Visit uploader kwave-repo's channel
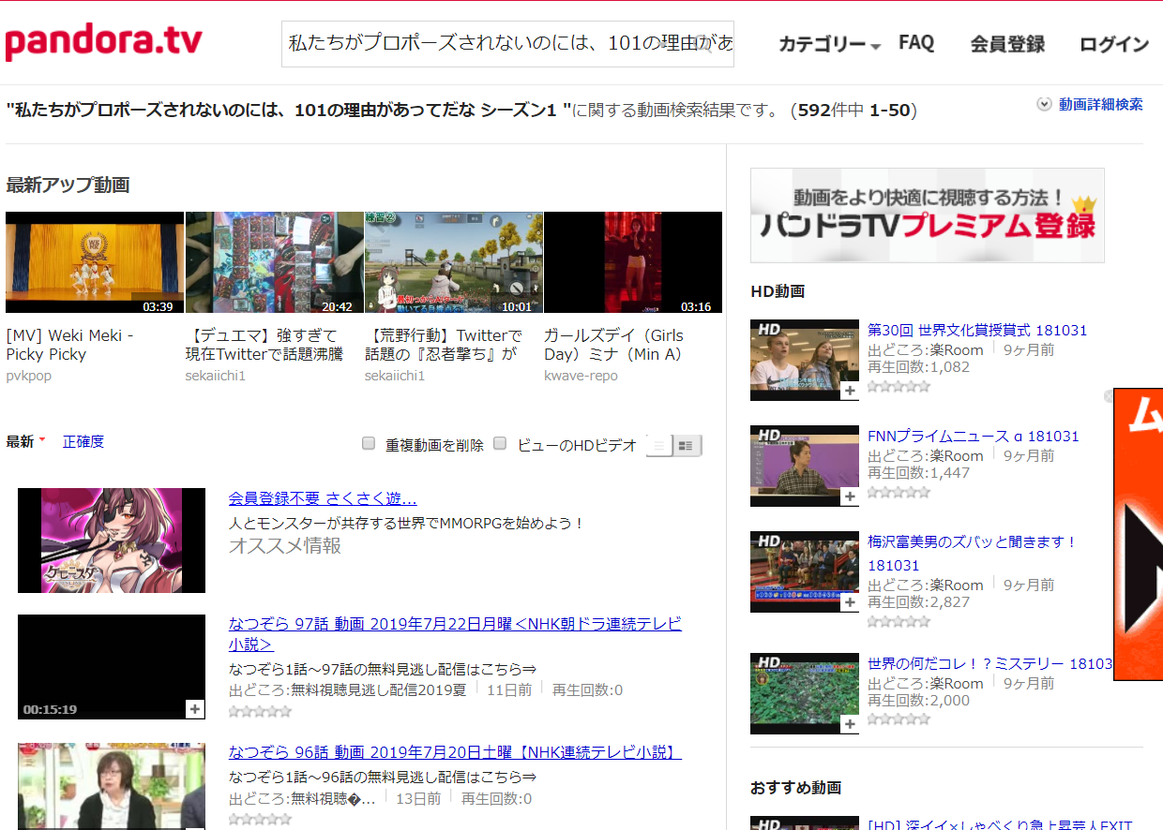This screenshot has height=830, width=1163. (x=581, y=376)
